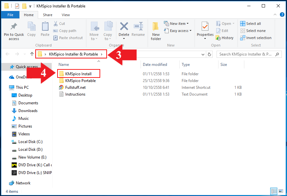Select the Instructions text document
The width and height of the screenshot is (287, 196).
[75, 94]
